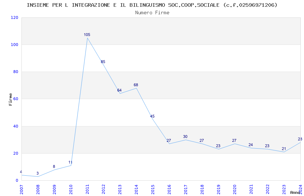
Task: Click data label 30 for 2017
Action: (185, 137)
